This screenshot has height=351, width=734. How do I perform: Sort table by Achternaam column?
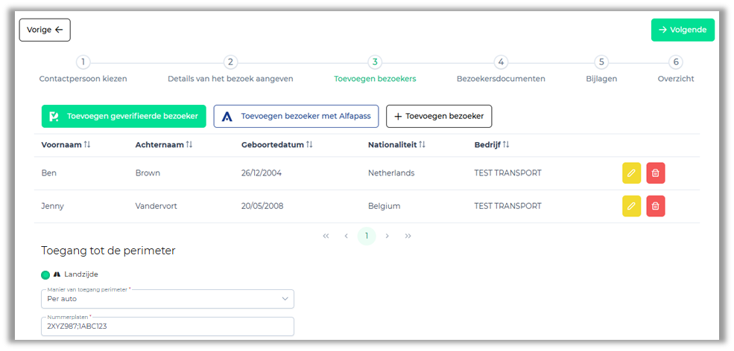pos(189,145)
